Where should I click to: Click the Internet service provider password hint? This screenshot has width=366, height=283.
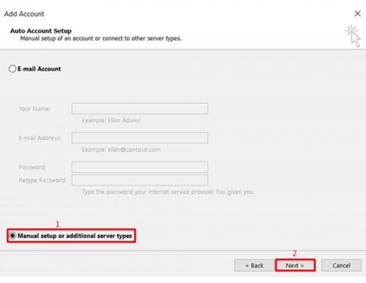tap(168, 192)
